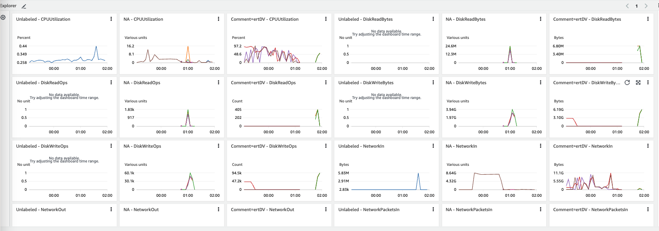
Task: Open the menu on the Unlabeled - DiskReadBytes widget
Action: coord(433,19)
